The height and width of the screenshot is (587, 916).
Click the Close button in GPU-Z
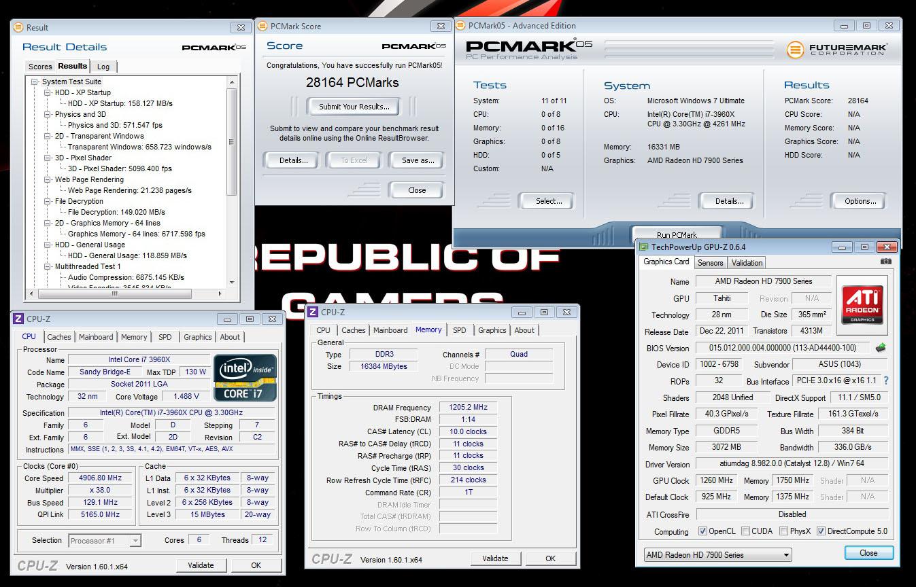(x=868, y=553)
